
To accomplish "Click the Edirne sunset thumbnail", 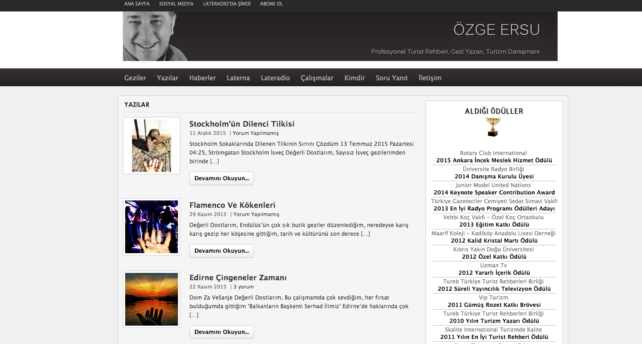I will click(x=151, y=299).
